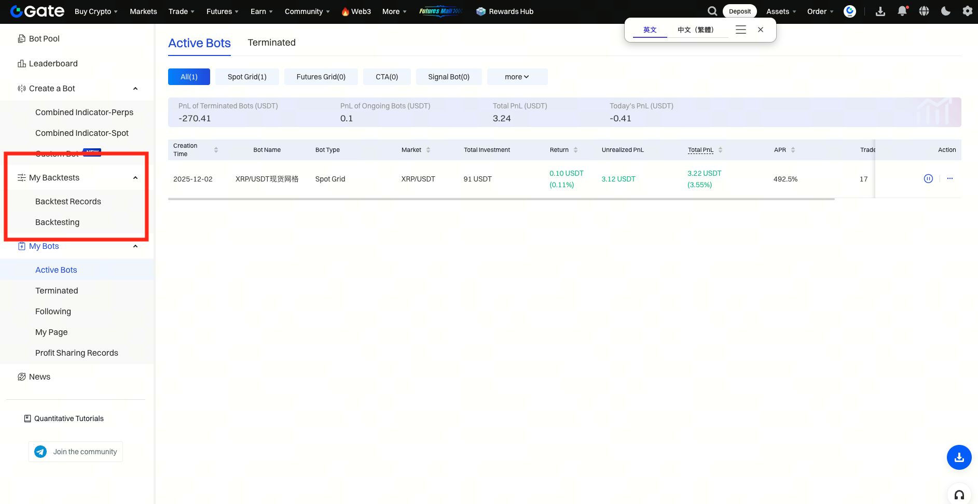Click Join the community link
This screenshot has height=504, width=978.
[76, 452]
